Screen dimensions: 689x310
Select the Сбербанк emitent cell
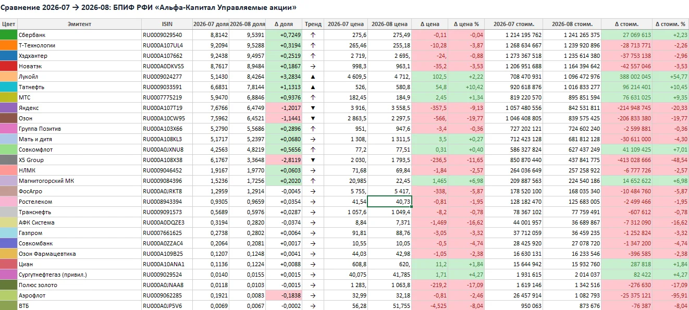pyautogui.click(x=79, y=35)
